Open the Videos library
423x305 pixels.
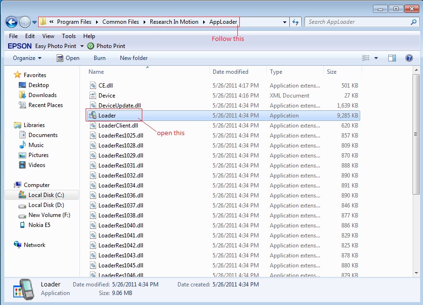click(37, 165)
